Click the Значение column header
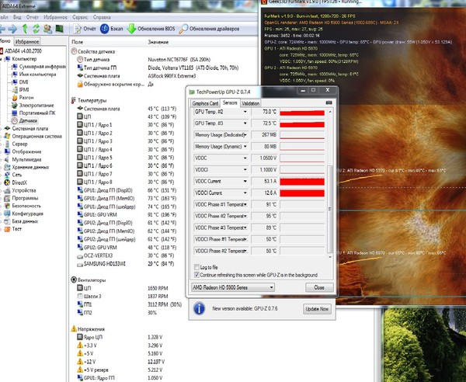466x382 pixels. pyautogui.click(x=158, y=42)
